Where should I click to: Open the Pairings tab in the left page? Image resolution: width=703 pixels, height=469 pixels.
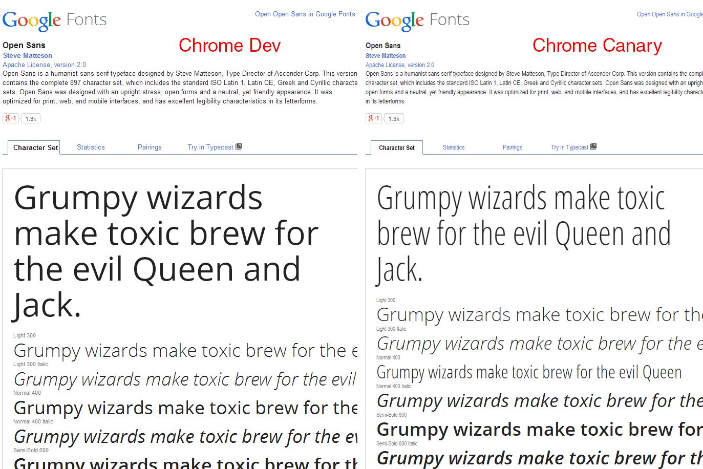[150, 147]
